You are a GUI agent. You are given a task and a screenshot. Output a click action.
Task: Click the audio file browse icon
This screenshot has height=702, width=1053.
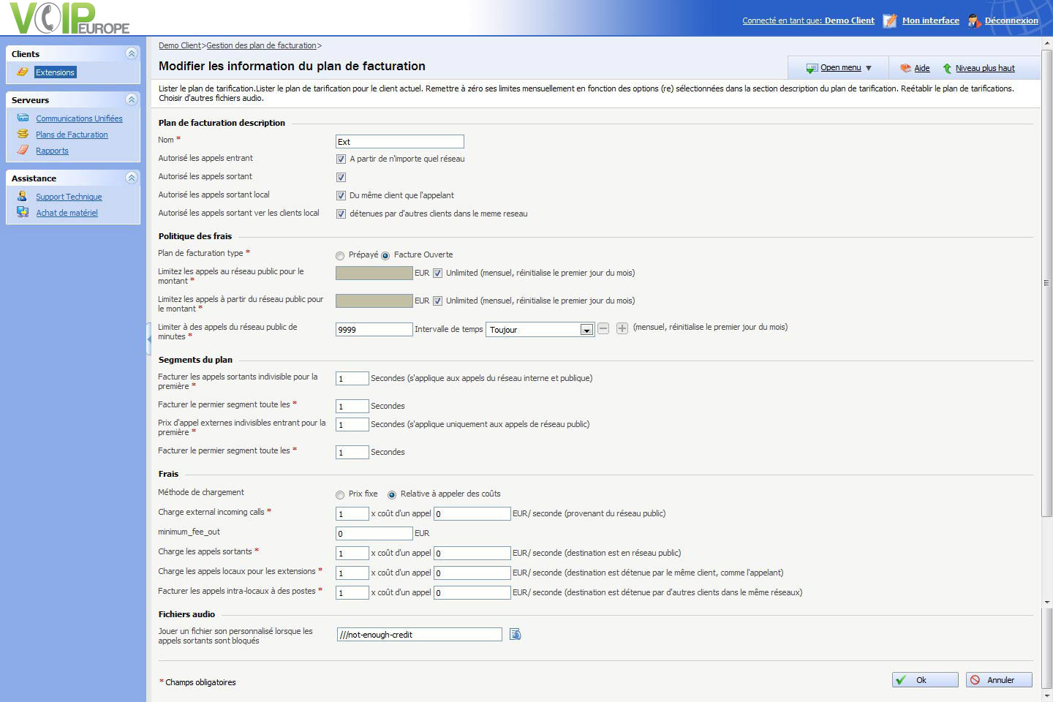[x=516, y=635]
